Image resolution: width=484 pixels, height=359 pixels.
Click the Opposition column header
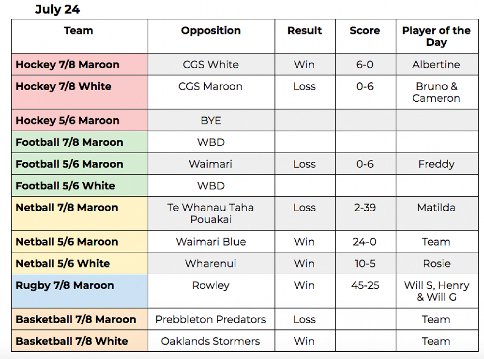pos(211,31)
